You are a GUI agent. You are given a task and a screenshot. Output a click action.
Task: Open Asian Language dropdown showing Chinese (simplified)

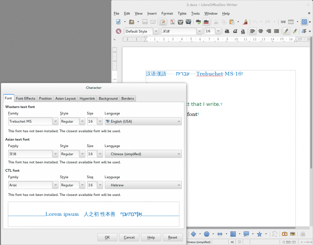[x=143, y=154]
